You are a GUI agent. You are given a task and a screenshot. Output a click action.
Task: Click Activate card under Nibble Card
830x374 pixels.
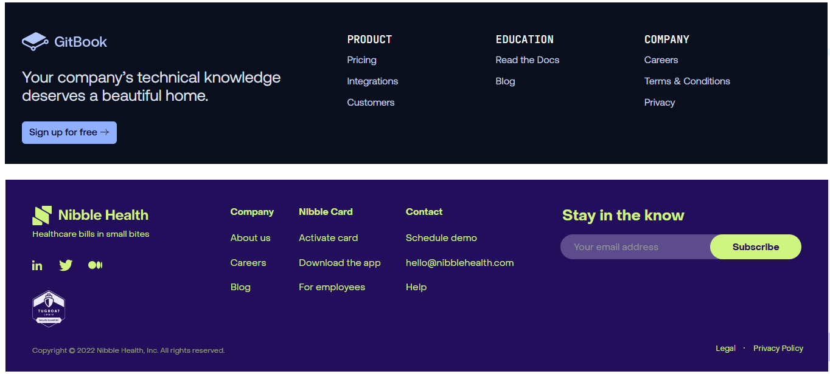(x=329, y=237)
